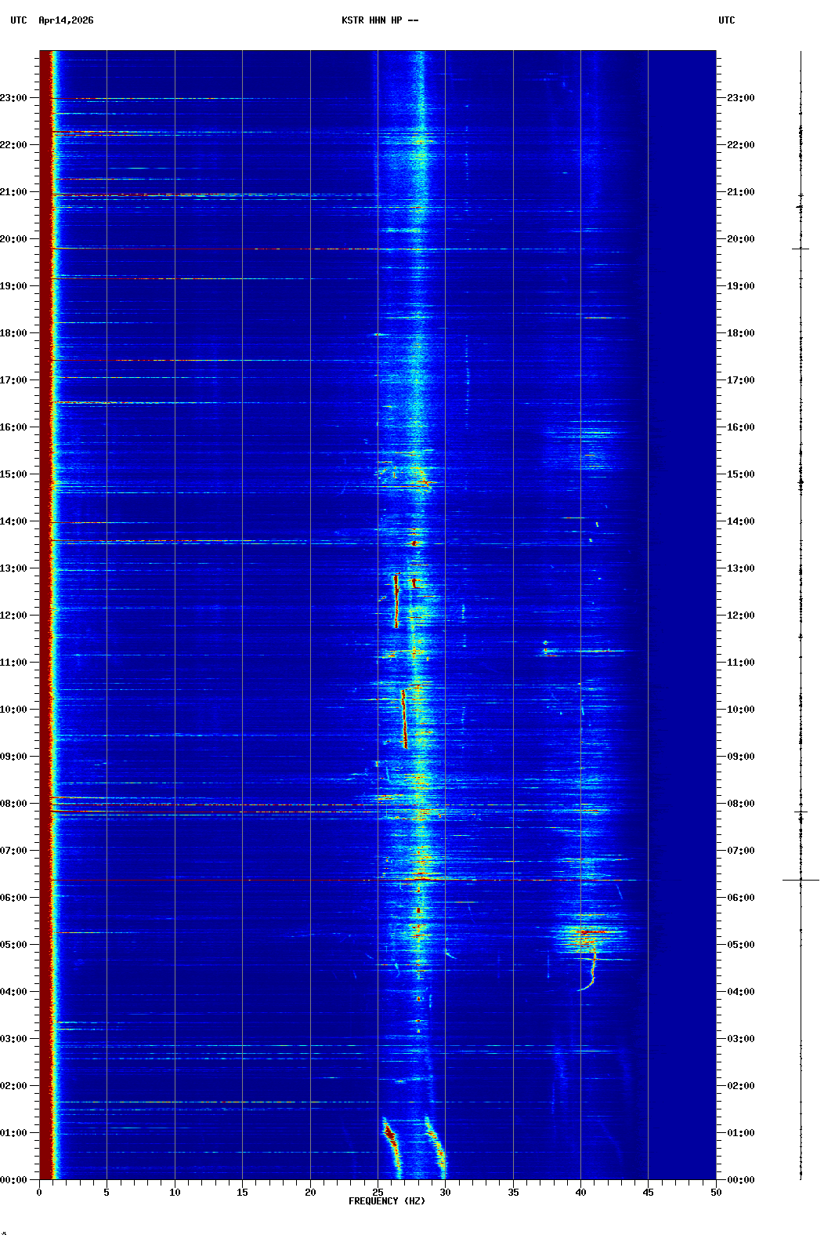Click the 50 Hz frequency tick label
Viewport: 835px width, 1242px height.
tap(716, 1192)
